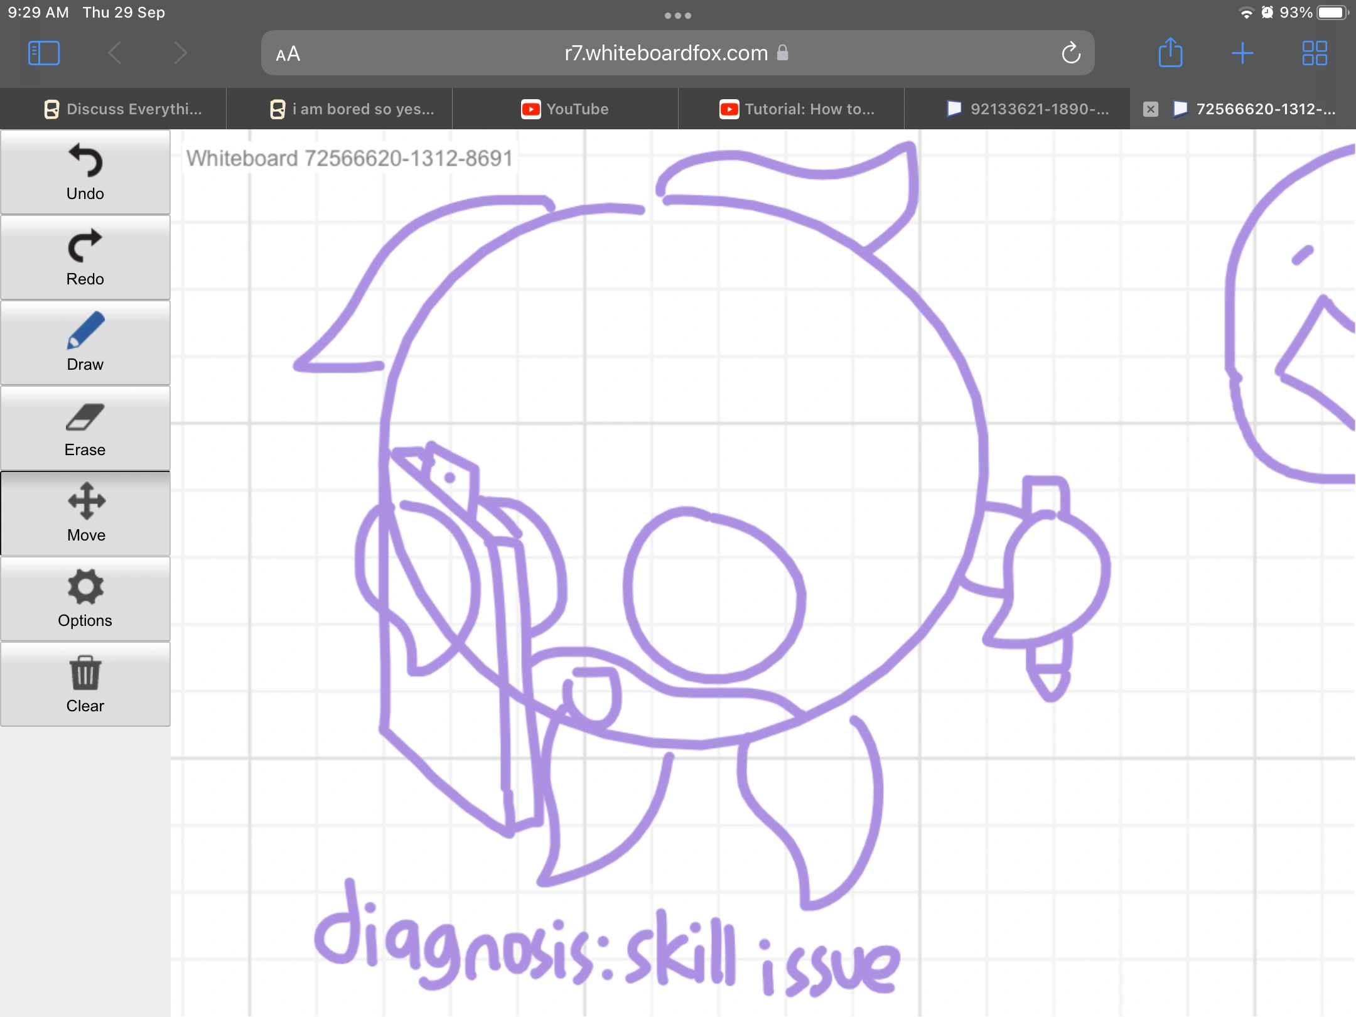Viewport: 1356px width, 1017px height.
Task: Switch to the YouTube tab
Action: (564, 109)
